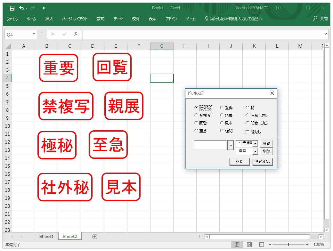333x251 pixels.
Task: Click the Undo arrow icon
Action: 21,8
